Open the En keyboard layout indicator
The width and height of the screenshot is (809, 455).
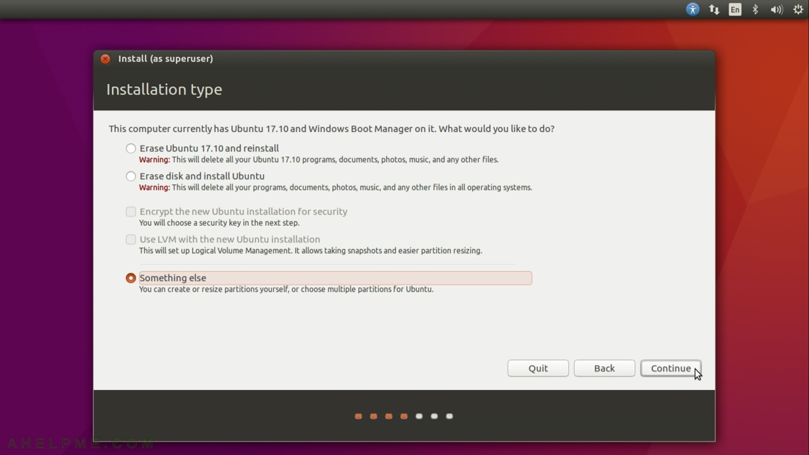[x=735, y=10]
